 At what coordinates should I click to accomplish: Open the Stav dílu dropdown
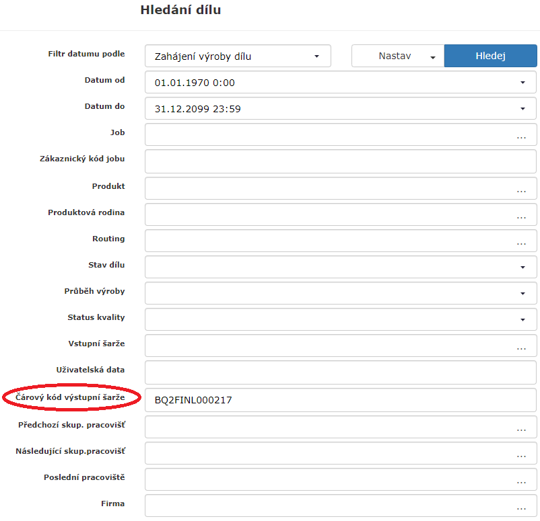[522, 267]
